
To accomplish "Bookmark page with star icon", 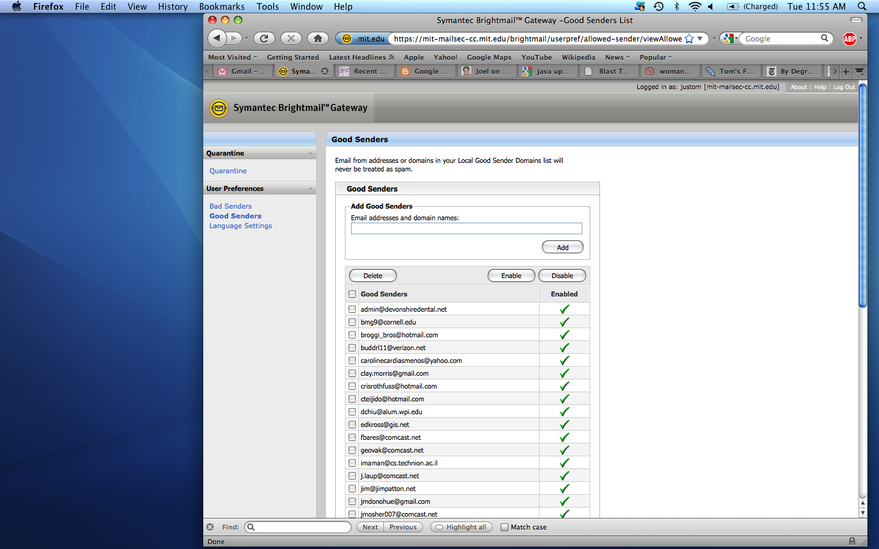I will coord(689,38).
